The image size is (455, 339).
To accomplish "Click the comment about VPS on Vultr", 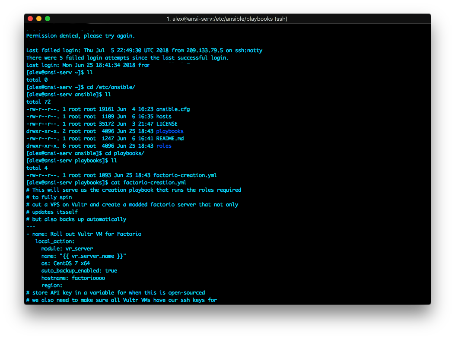I will coord(132,205).
